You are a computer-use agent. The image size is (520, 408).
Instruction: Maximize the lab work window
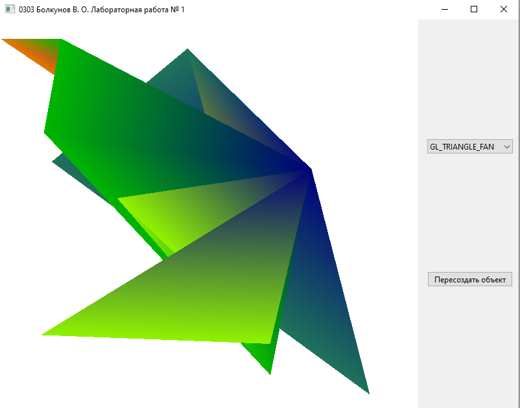(474, 9)
